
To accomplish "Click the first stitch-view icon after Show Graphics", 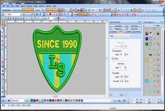I will [x=58, y=10].
